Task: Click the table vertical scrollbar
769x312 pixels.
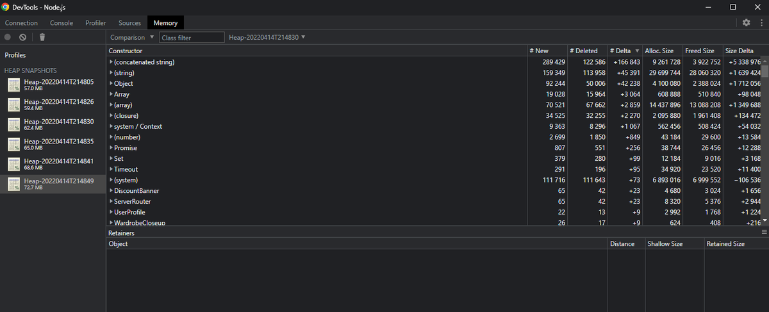Action: 764,141
